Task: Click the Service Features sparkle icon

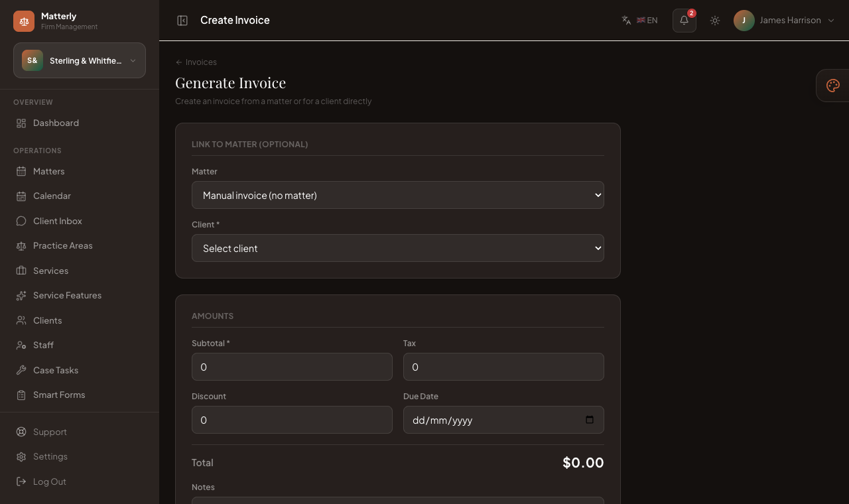Action: point(21,296)
